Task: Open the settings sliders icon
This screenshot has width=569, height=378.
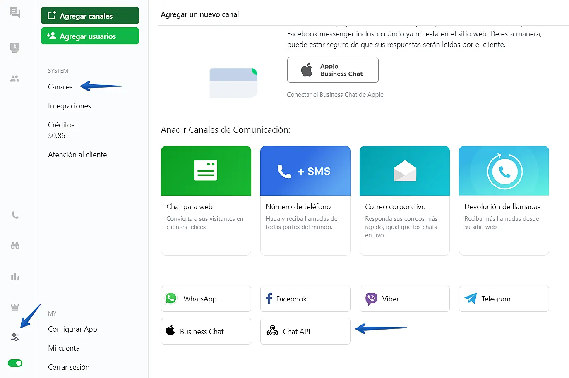Action: click(15, 337)
